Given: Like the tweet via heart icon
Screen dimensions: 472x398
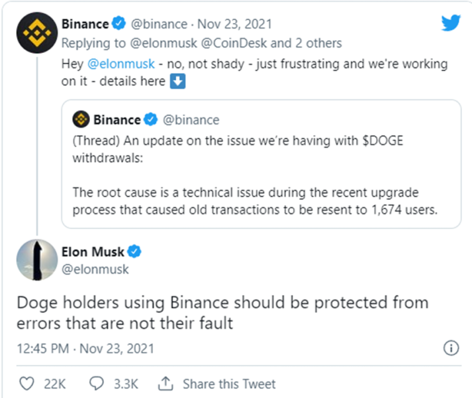Looking at the screenshot, I should 27,383.
